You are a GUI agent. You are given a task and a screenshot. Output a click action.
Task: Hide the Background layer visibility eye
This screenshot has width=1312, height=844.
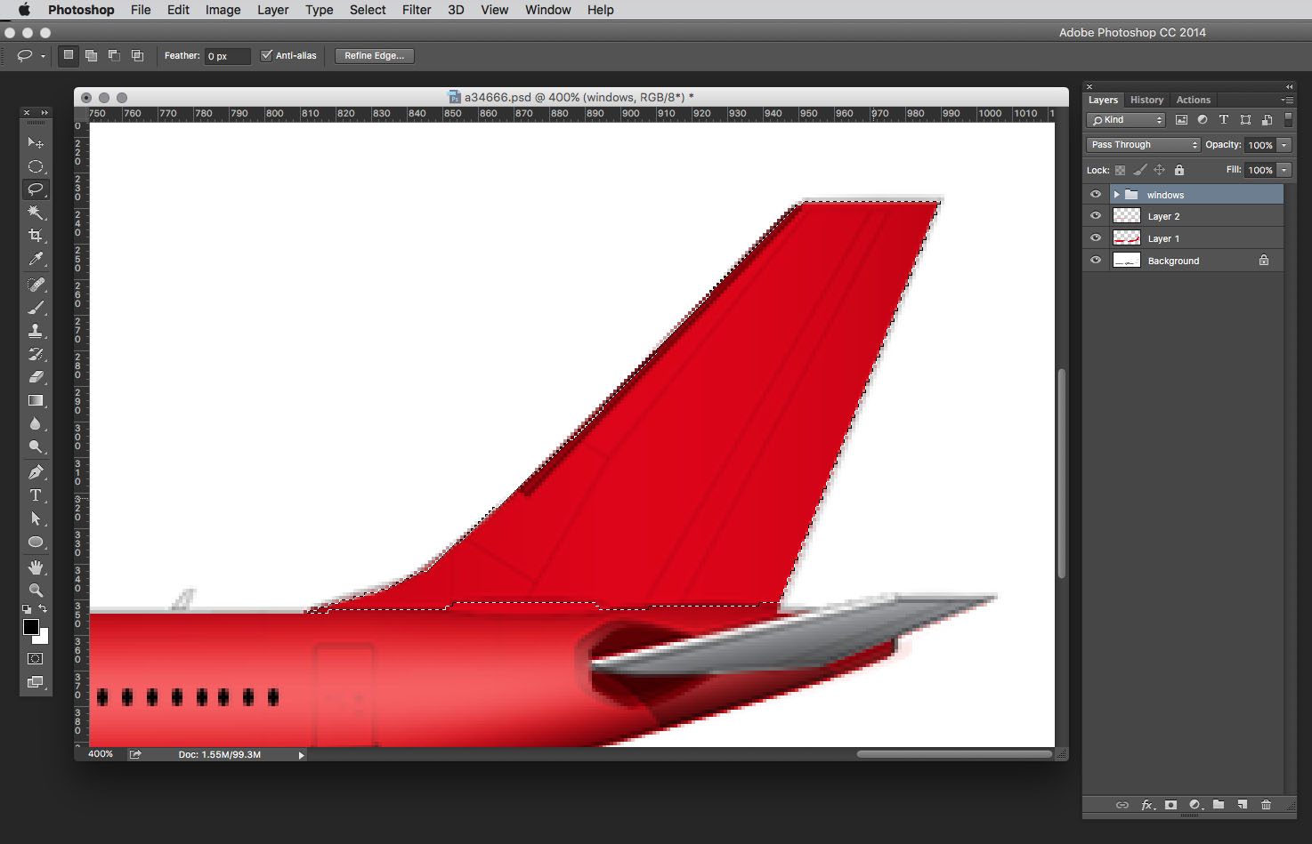1096,261
